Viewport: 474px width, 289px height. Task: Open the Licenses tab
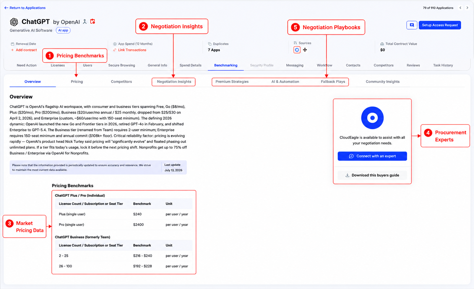[58, 65]
